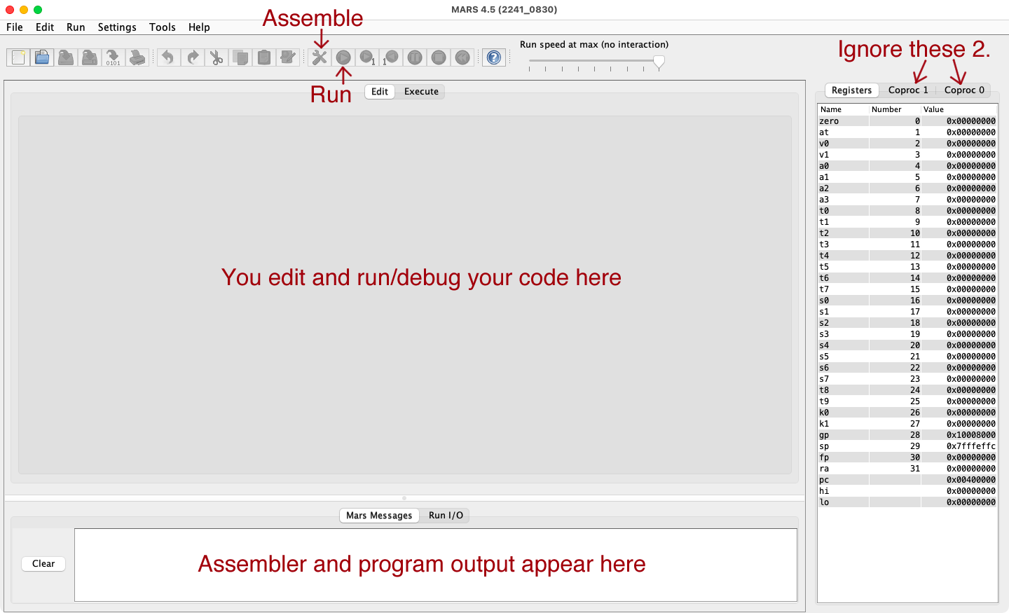This screenshot has width=1009, height=613.
Task: Click the Clear button
Action: 43,564
